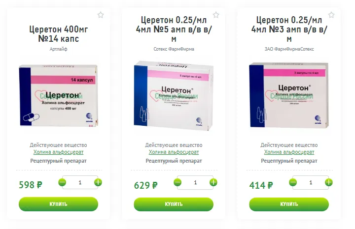This screenshot has width=355, height=229.
Task: Click quantity field for Церетон №5 ampoules
Action: point(195,182)
